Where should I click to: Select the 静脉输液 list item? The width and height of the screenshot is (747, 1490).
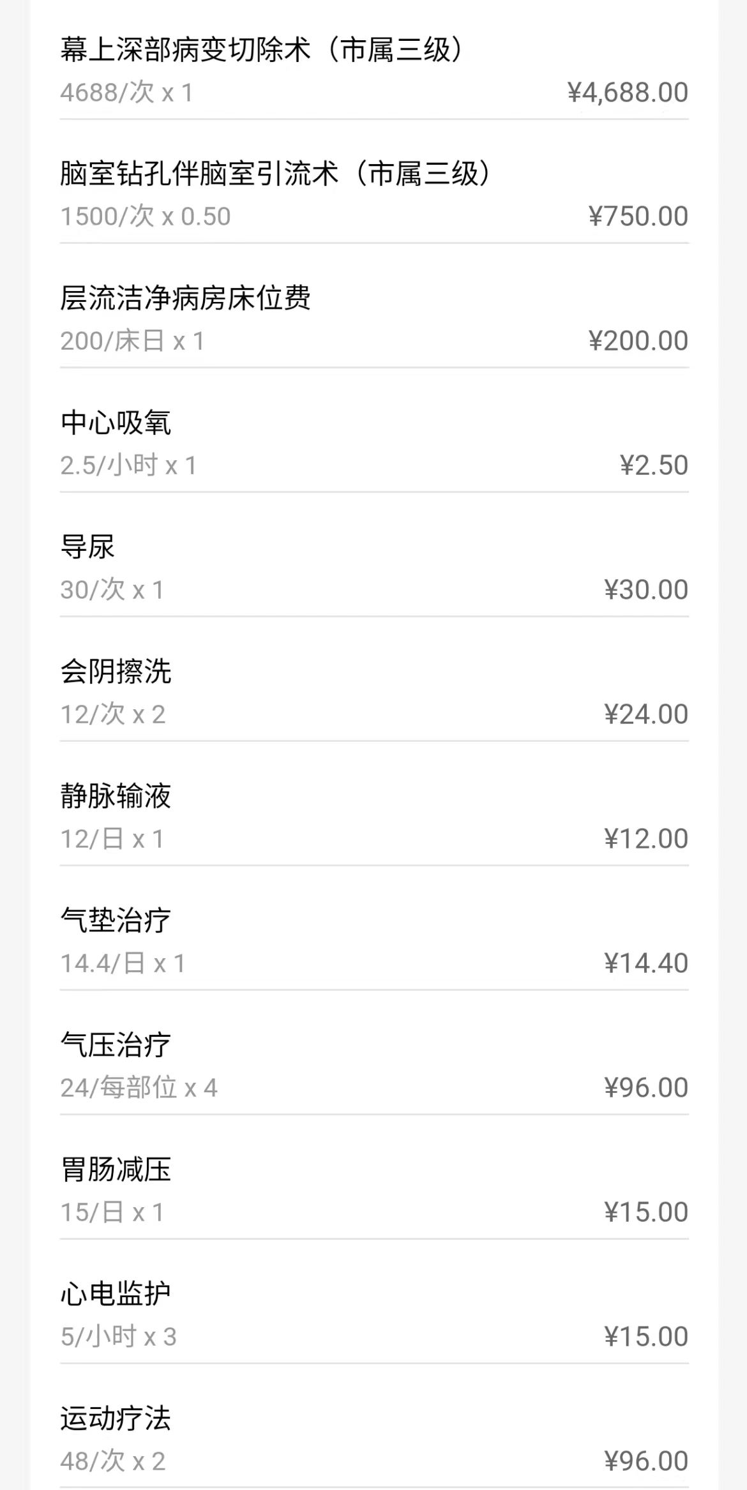pyautogui.click(x=116, y=796)
